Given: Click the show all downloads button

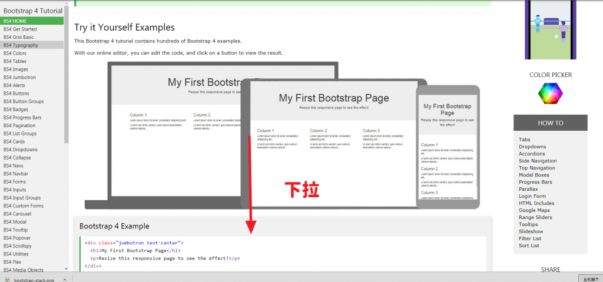Looking at the screenshot, I should (x=591, y=279).
